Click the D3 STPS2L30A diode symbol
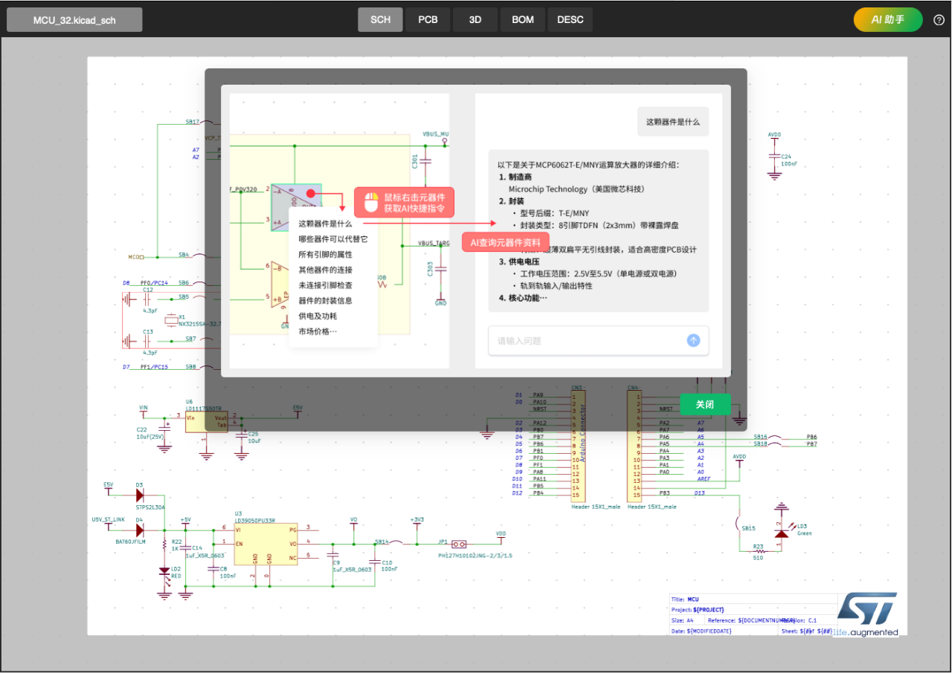This screenshot has height=673, width=952. point(139,496)
